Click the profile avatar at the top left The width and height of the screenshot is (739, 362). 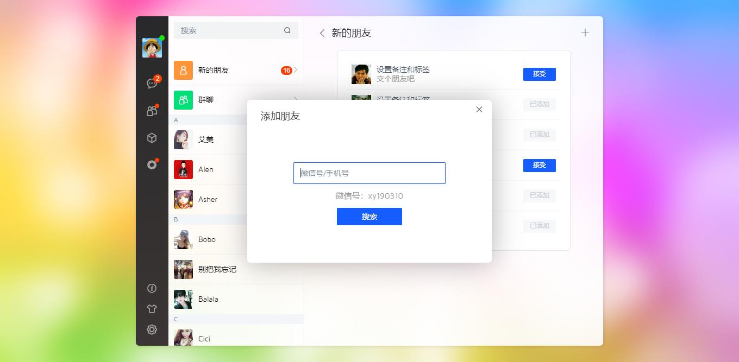click(152, 47)
